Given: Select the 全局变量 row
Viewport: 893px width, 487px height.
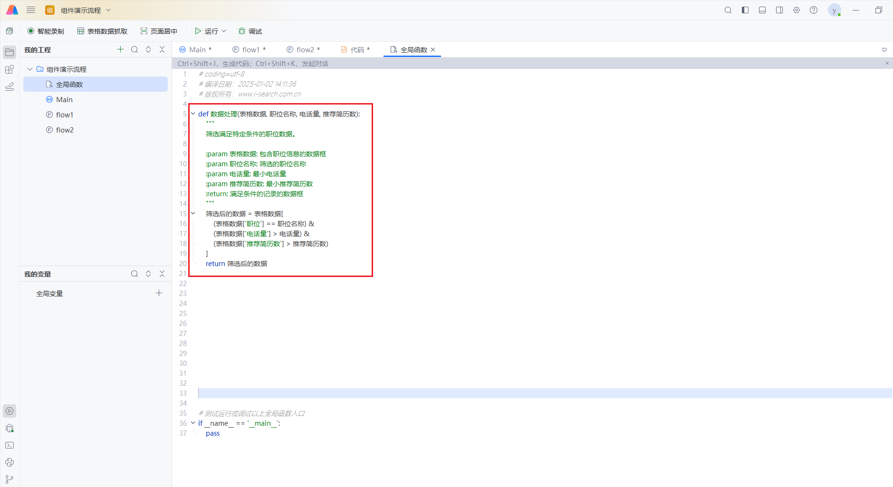Looking at the screenshot, I should (96, 293).
